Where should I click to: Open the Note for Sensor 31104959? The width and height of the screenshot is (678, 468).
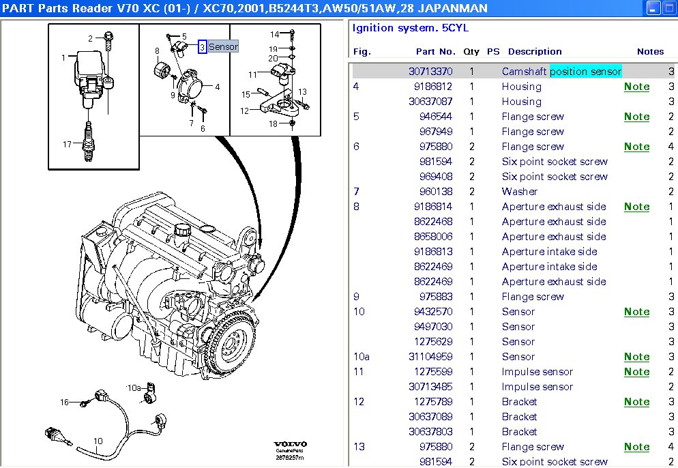point(636,357)
